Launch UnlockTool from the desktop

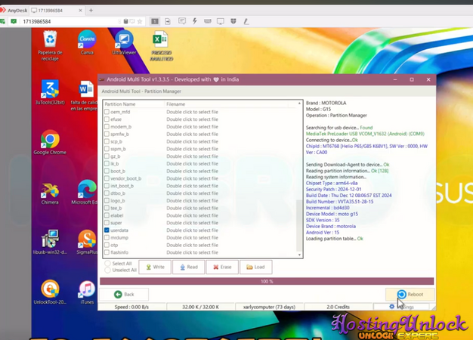pos(50,289)
